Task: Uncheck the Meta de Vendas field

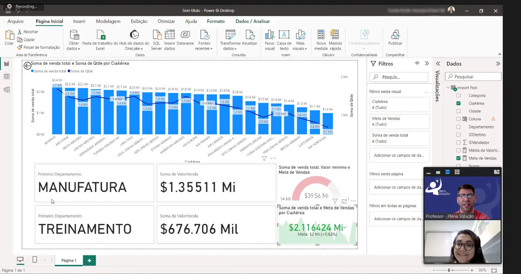Action: pos(458,158)
